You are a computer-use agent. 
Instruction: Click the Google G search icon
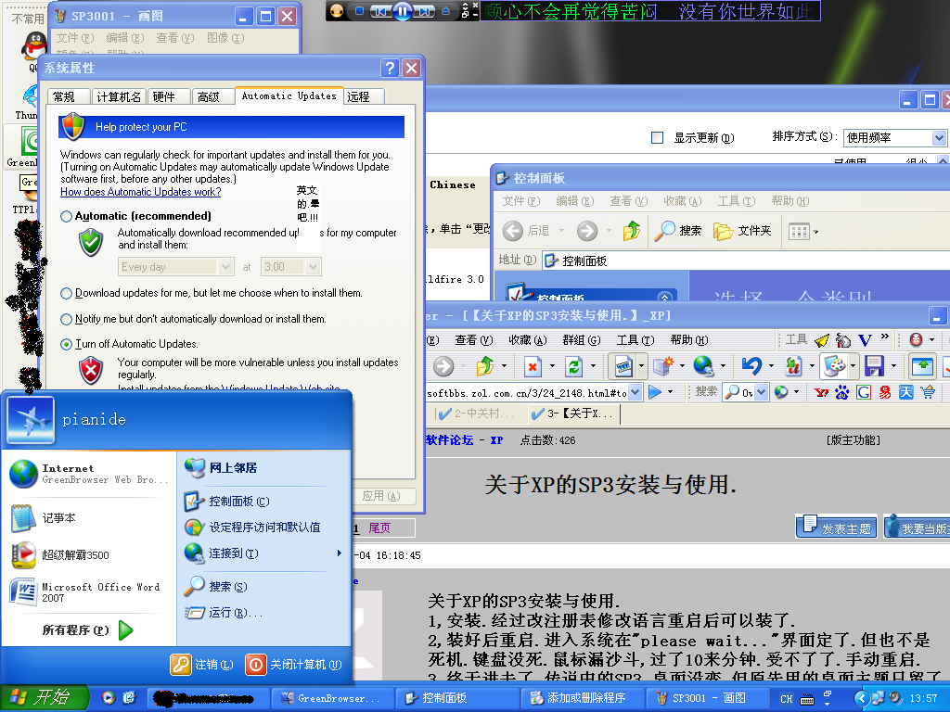tap(864, 392)
